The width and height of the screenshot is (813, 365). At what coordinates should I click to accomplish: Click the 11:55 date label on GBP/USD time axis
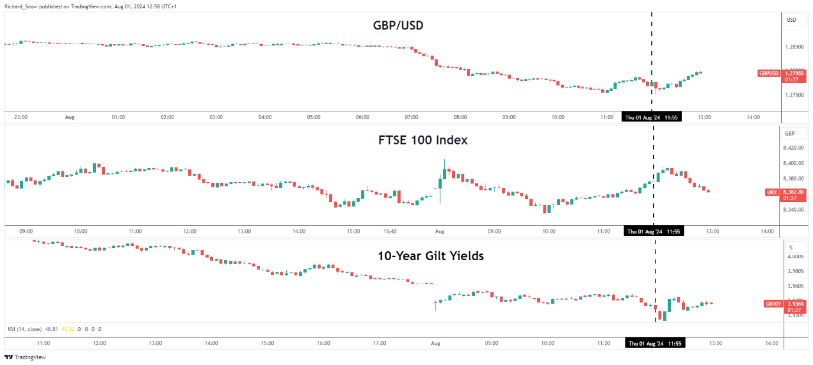click(x=652, y=117)
